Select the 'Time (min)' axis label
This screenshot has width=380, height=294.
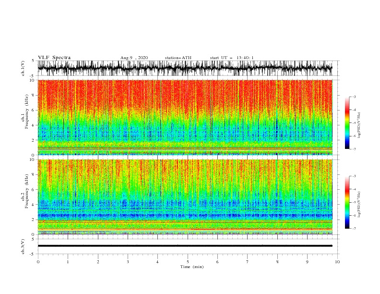(x=192, y=267)
